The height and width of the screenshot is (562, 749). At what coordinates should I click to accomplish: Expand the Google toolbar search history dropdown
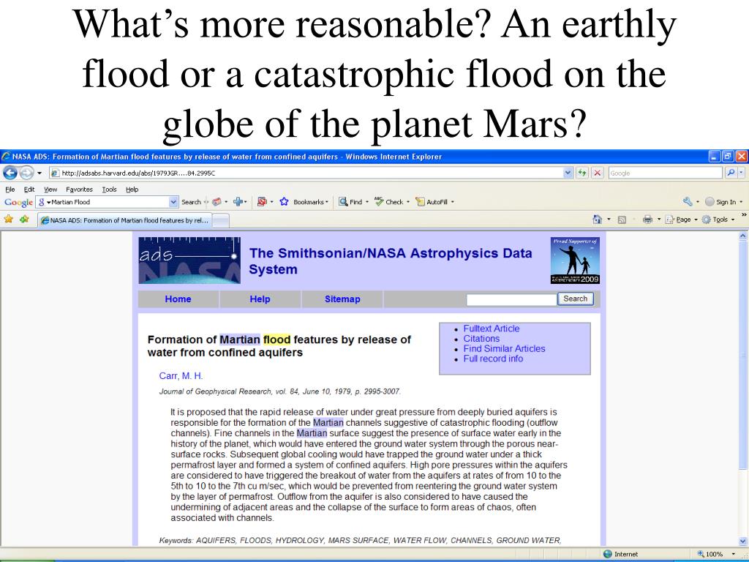(x=173, y=202)
